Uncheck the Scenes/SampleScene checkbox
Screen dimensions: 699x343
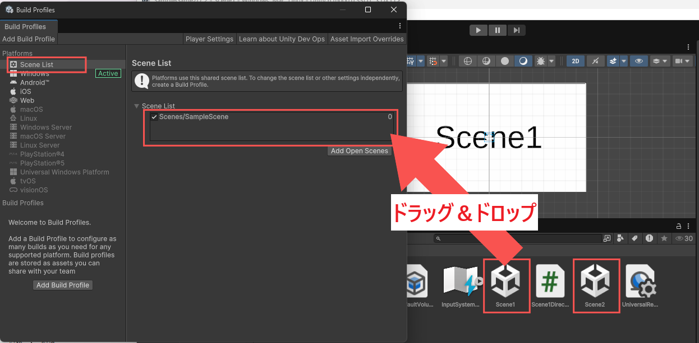(x=155, y=117)
